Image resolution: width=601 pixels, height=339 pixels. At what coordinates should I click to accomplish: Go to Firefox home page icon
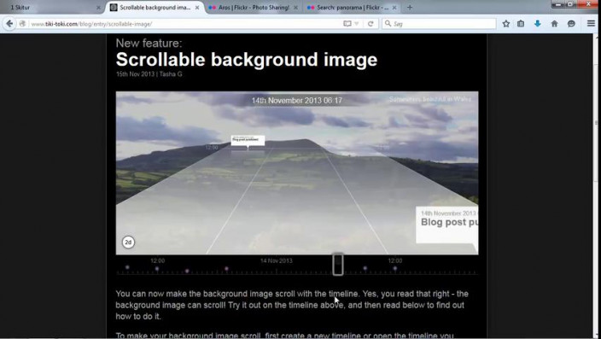[554, 24]
